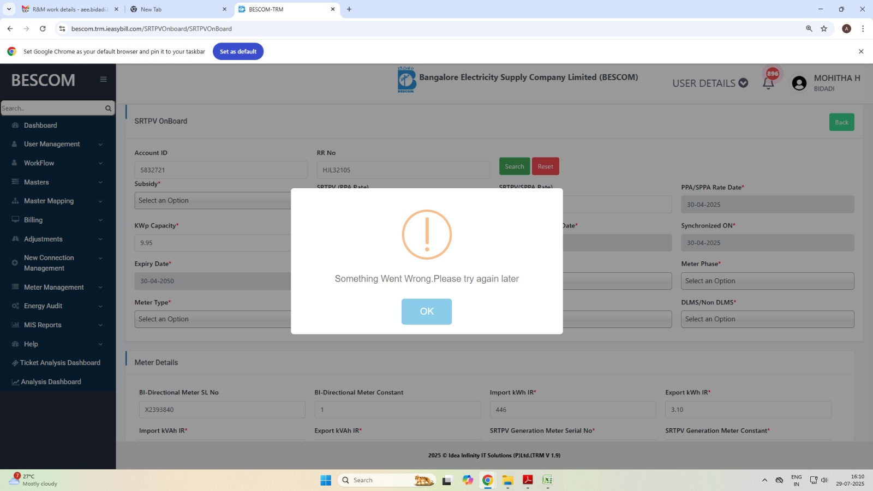Open the Analysis Dashboard sidebar item
Image resolution: width=873 pixels, height=491 pixels.
pyautogui.click(x=51, y=382)
